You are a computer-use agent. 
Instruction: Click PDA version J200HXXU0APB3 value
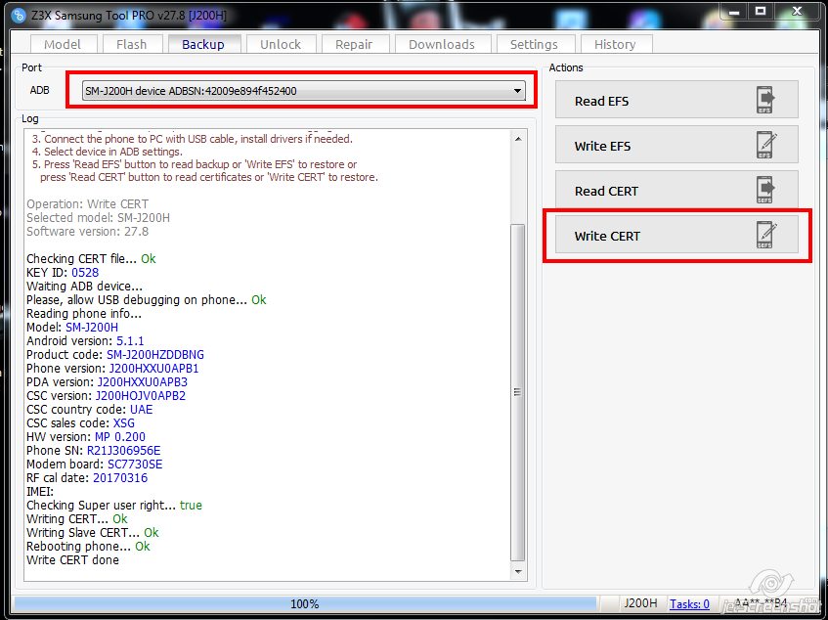click(x=143, y=381)
